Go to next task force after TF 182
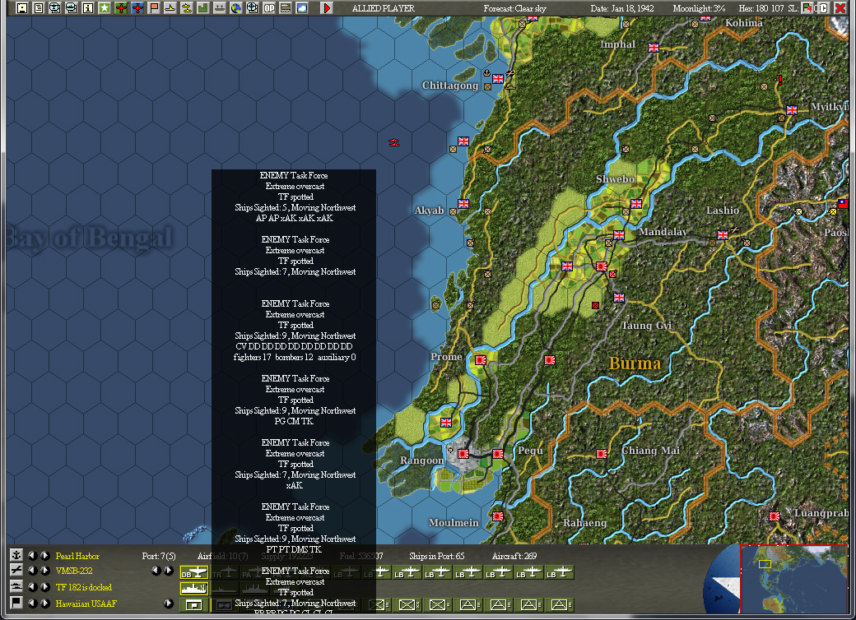The image size is (856, 620). (x=45, y=587)
